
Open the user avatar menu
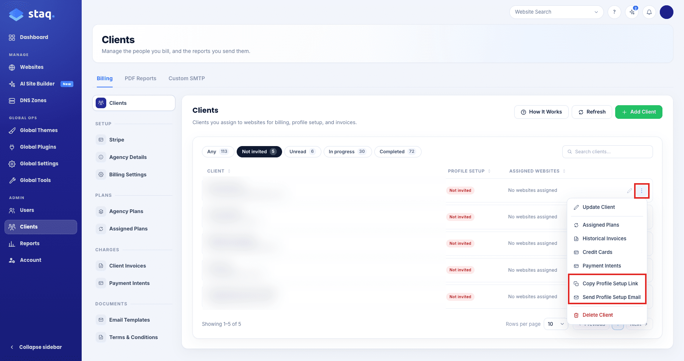point(667,12)
